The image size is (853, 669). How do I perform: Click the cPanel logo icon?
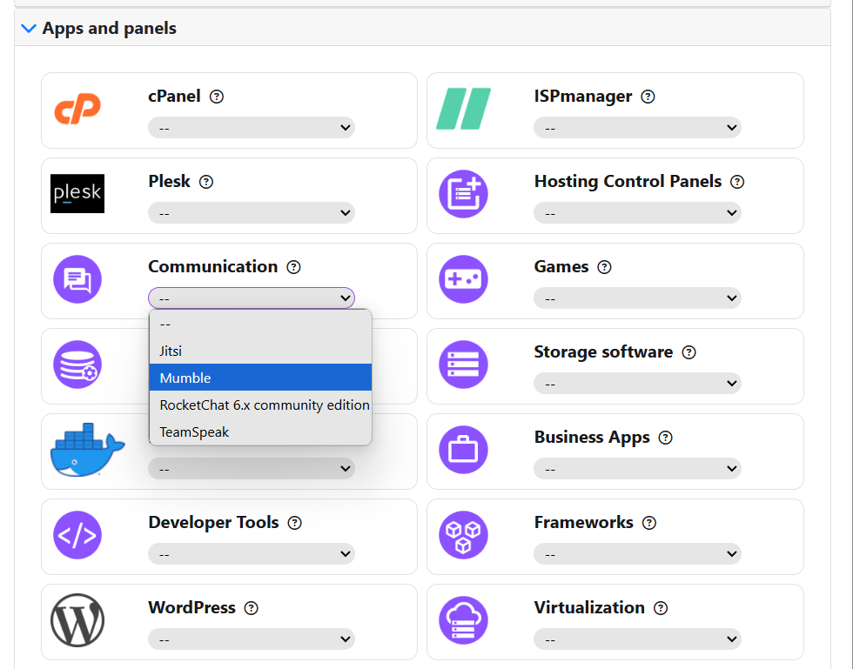(x=77, y=110)
